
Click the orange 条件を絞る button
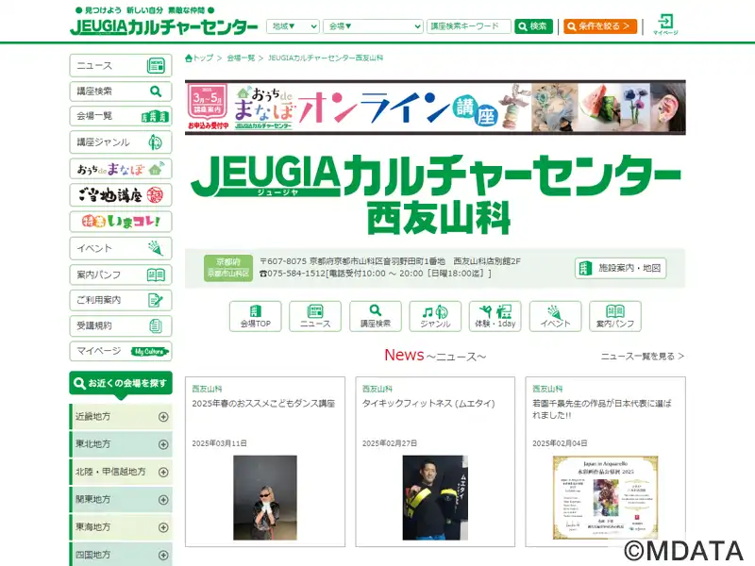[600, 26]
